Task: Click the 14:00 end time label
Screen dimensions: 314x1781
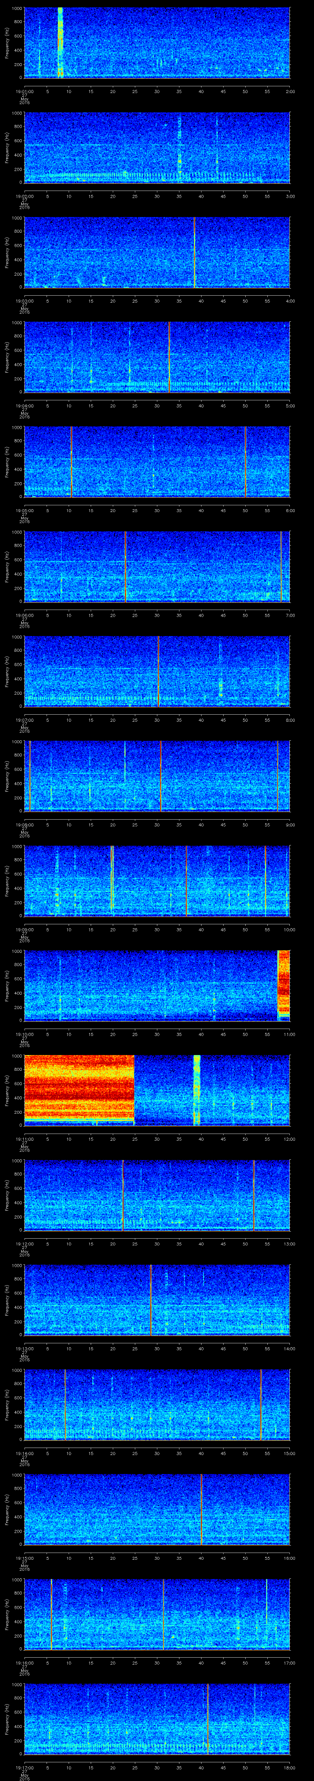Action: tap(290, 1348)
